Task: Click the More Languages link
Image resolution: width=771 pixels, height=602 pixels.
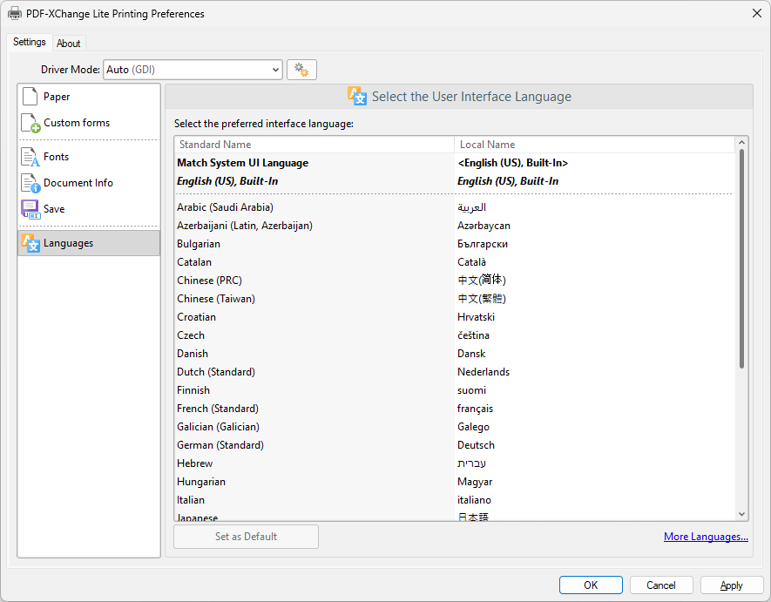Action: (x=705, y=537)
